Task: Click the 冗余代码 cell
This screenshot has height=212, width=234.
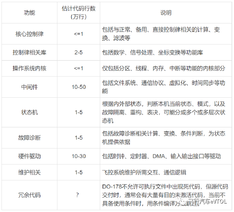Action: [x=29, y=195]
